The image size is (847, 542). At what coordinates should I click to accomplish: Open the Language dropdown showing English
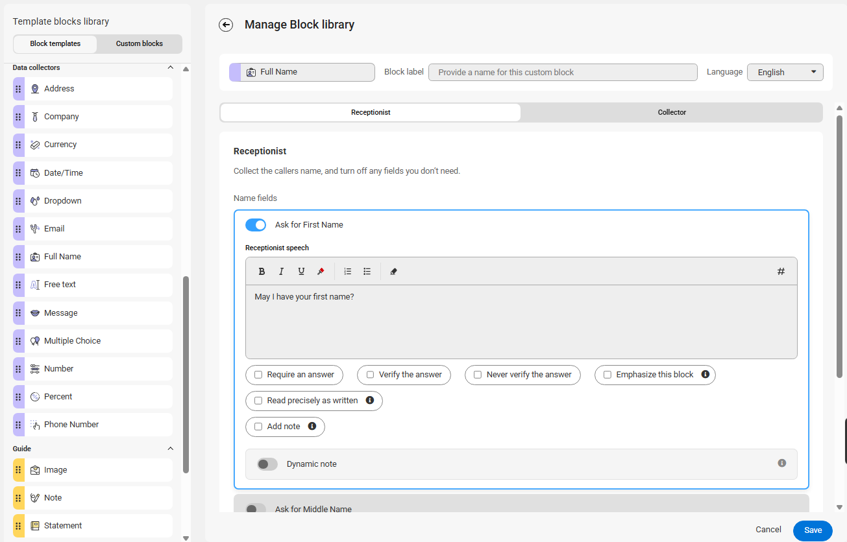click(x=785, y=72)
